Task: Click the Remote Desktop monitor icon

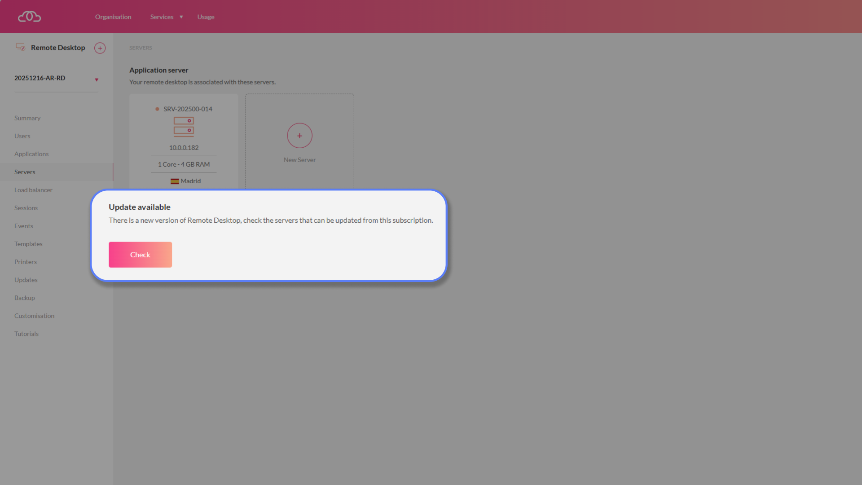Action: [20, 47]
